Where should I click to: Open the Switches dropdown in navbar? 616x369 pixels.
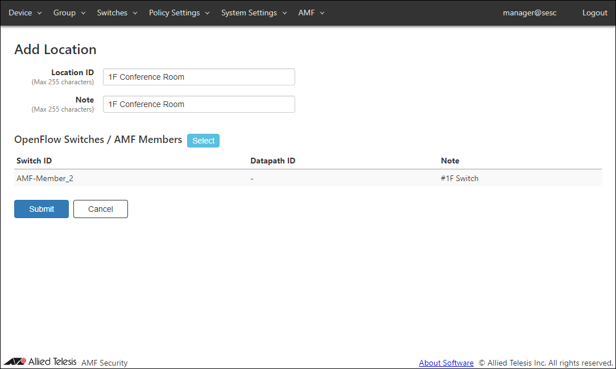pos(117,13)
